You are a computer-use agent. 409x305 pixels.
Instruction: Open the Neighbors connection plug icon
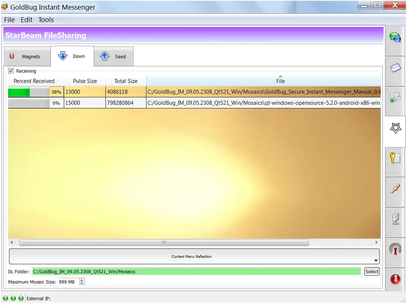click(395, 188)
